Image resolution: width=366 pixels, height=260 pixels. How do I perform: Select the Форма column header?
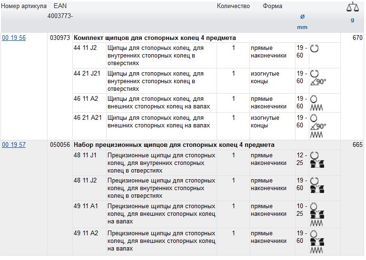pos(272,6)
